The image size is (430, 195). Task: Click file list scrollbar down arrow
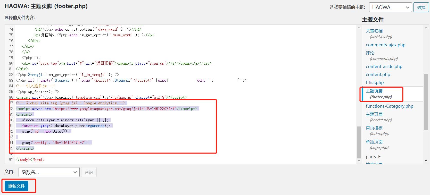tap(426, 161)
